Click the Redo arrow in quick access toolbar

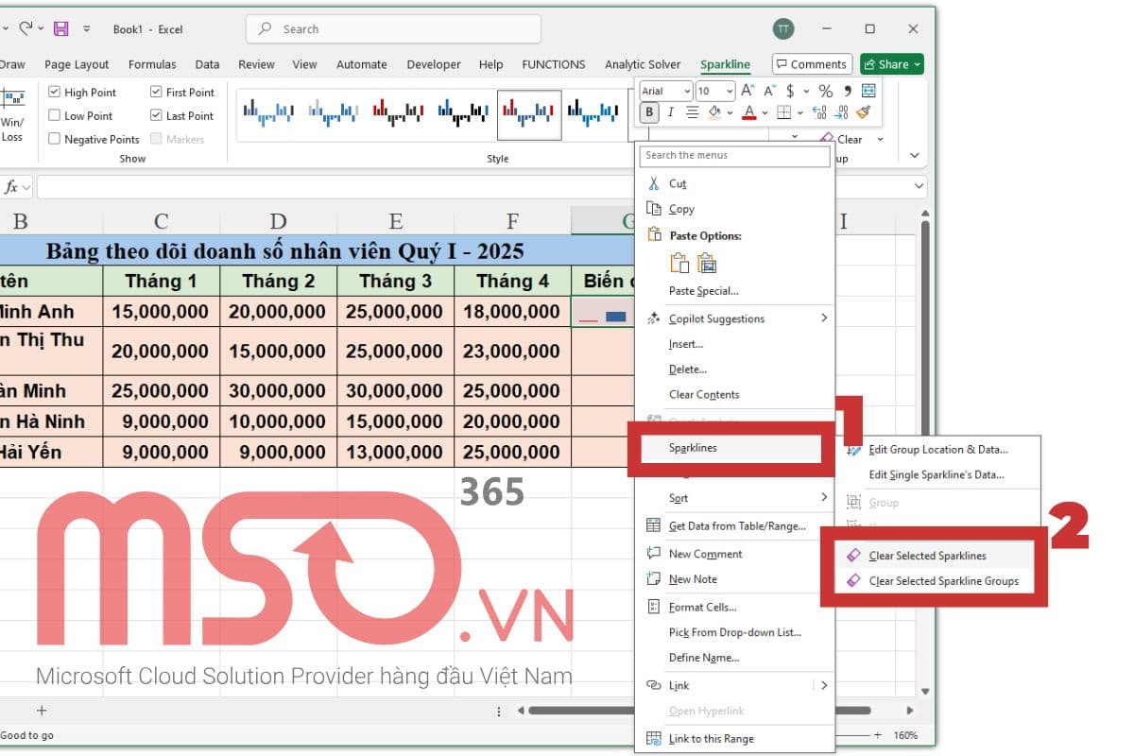(26, 29)
